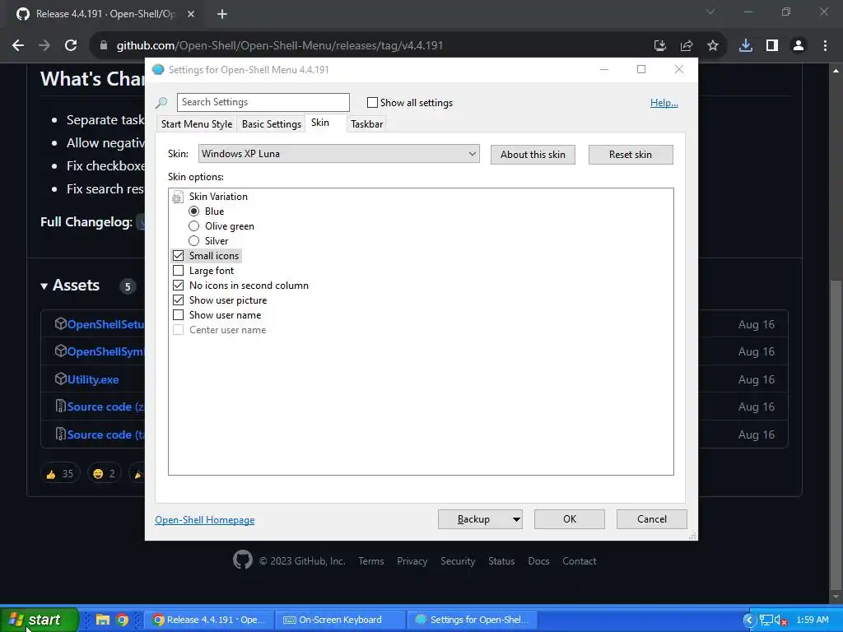Viewport: 843px width, 632px height.
Task: Switch to Settings for Open-Shell taskbar item
Action: tap(472, 620)
